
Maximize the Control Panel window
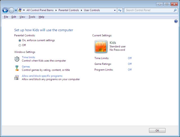[167, 4]
